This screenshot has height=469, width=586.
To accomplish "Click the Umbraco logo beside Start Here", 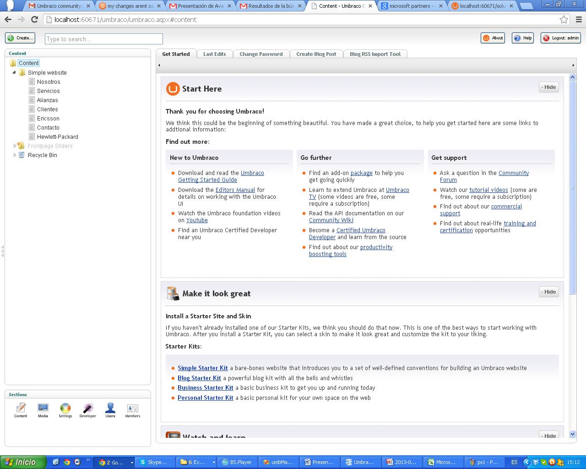I will tap(173, 89).
